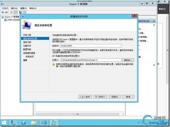This screenshot has height=127, width=170.
Task: Minimize the Hyper-V Manager window
Action: coord(142,4)
